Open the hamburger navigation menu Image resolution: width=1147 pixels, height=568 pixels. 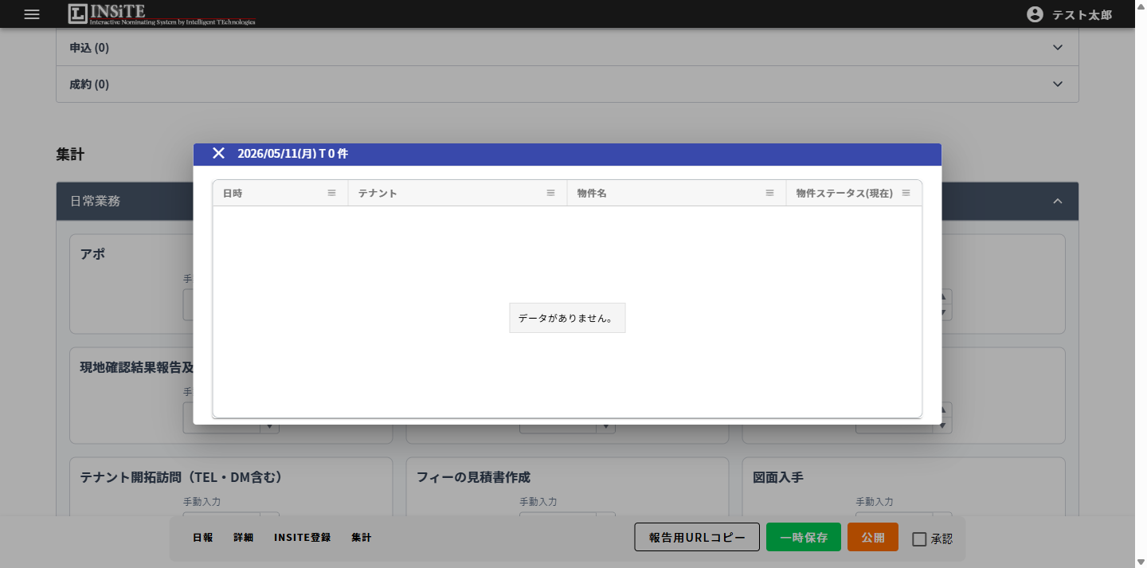[x=32, y=14]
